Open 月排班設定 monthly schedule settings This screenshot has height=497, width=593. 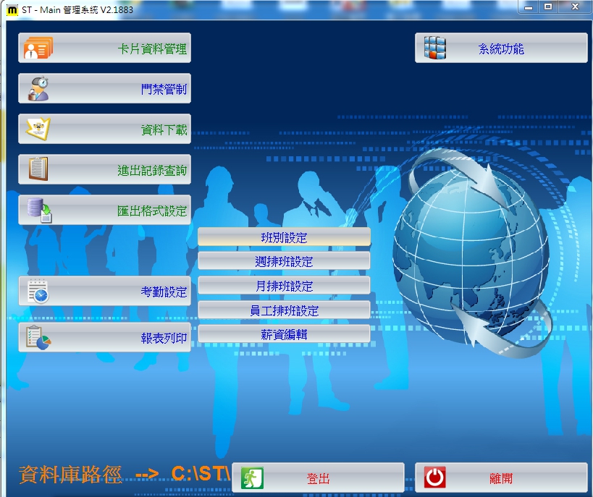point(284,286)
